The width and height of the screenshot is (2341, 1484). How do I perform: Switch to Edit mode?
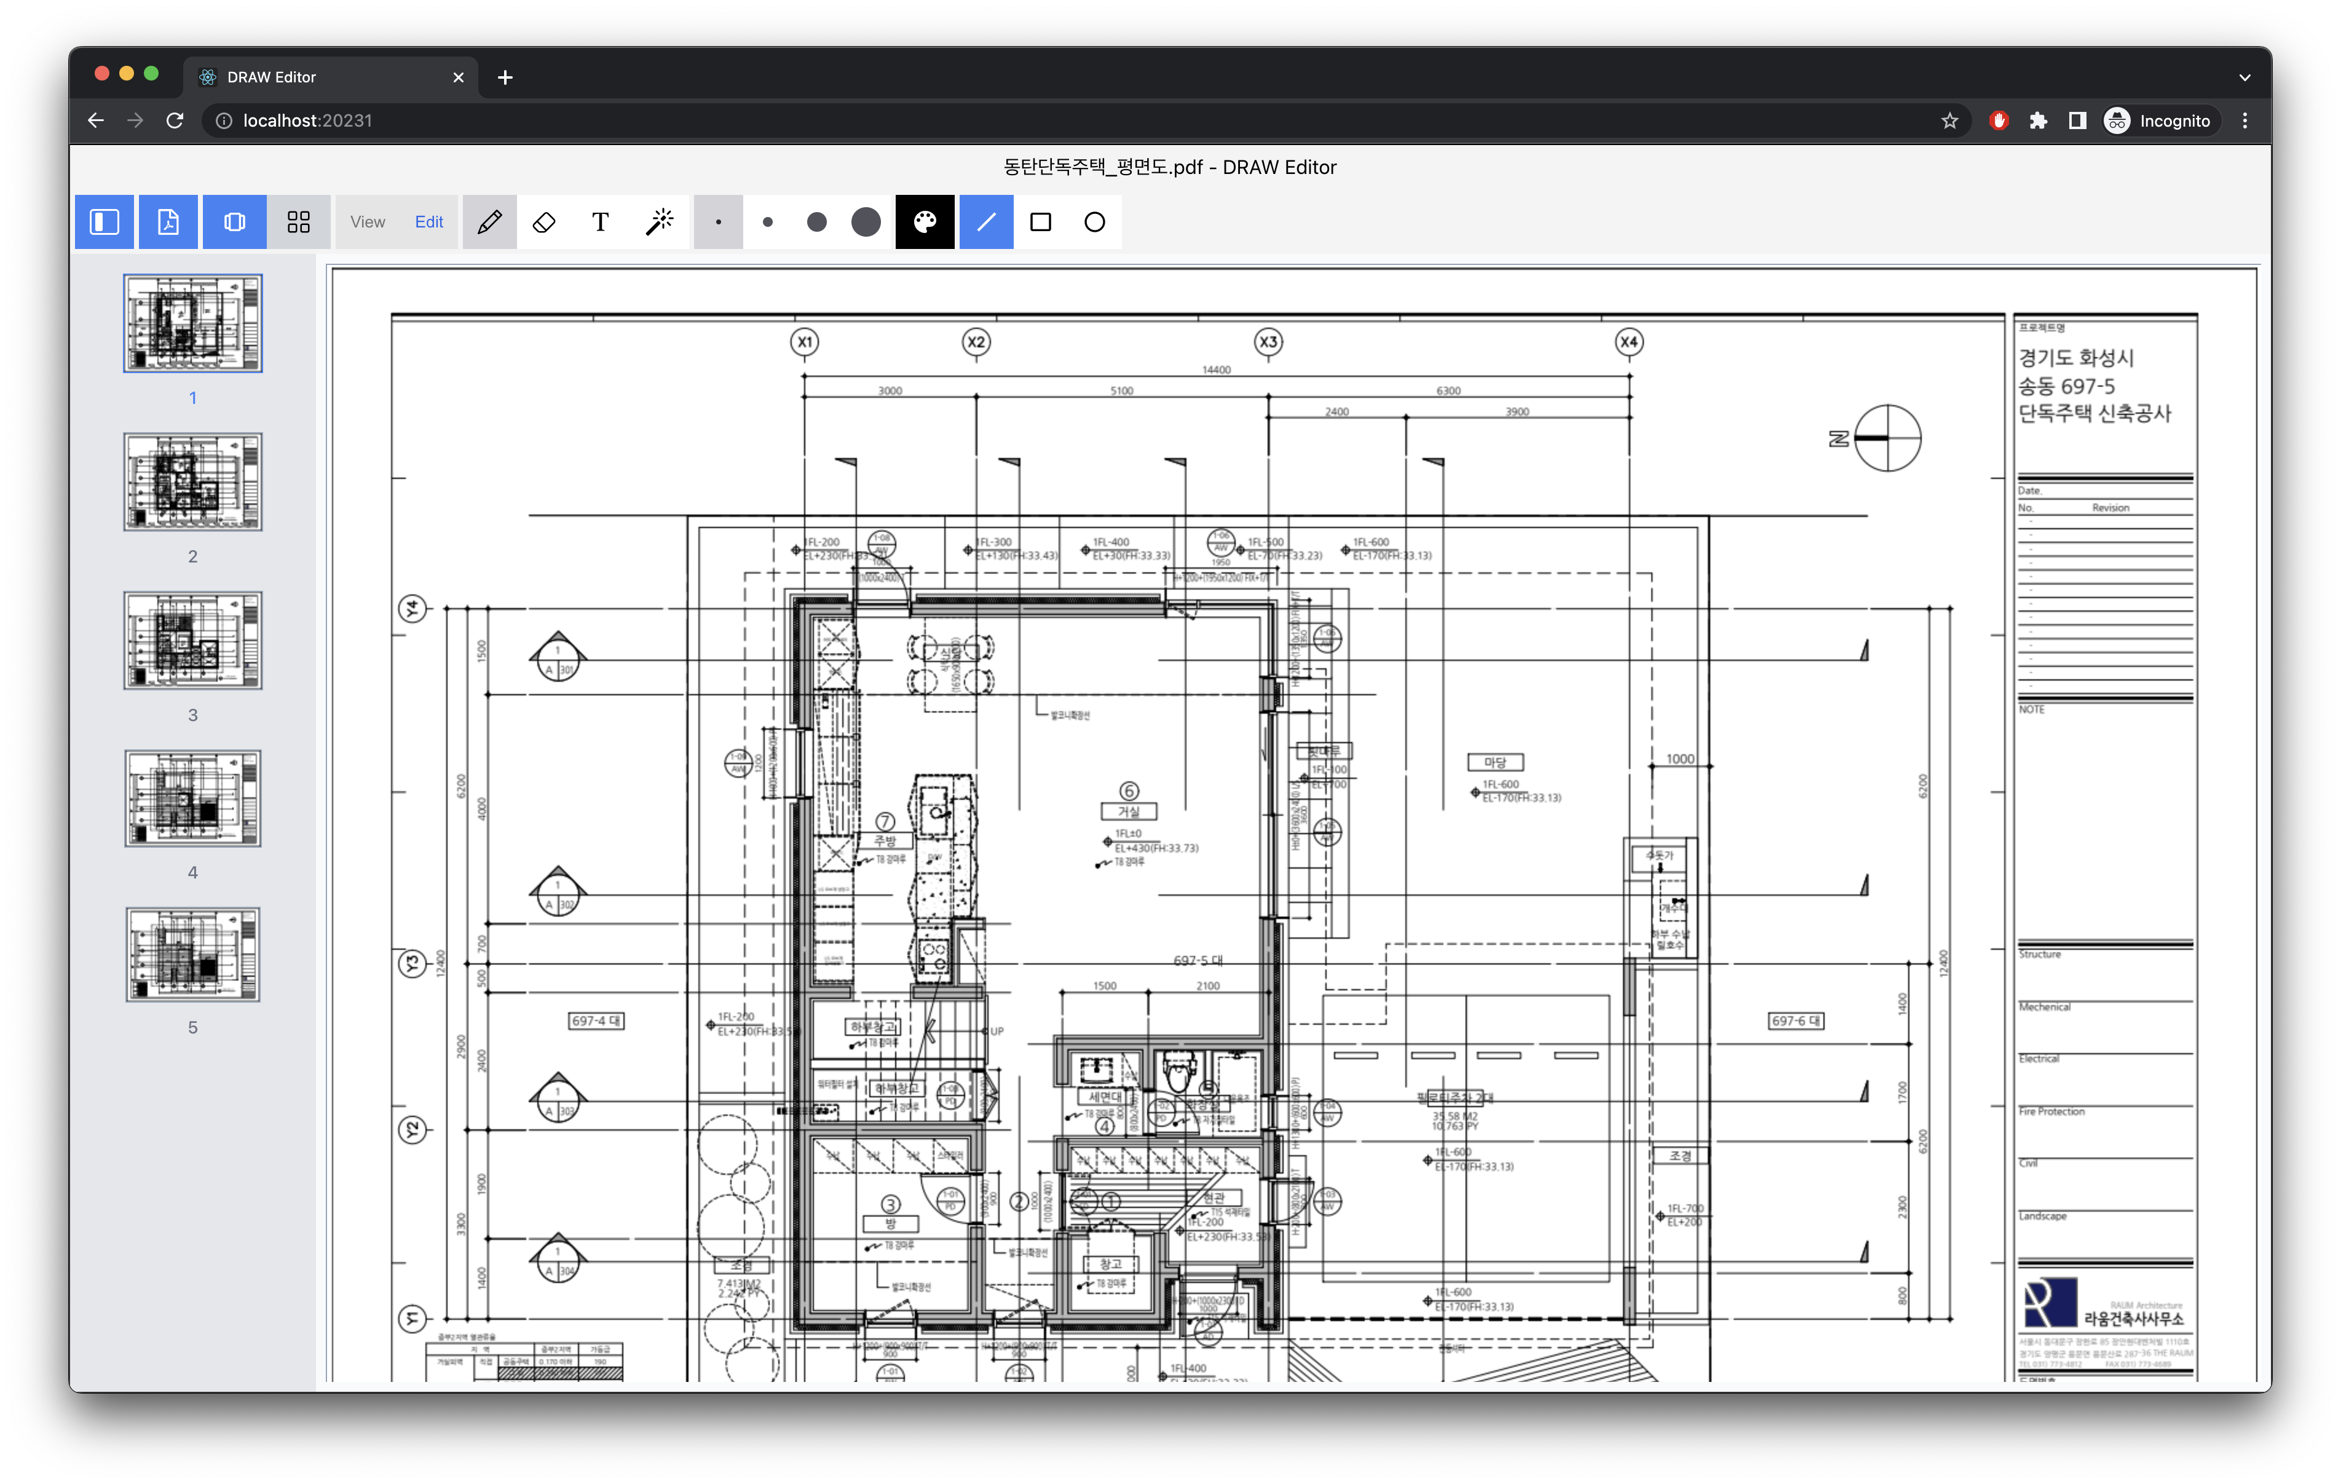click(x=428, y=222)
